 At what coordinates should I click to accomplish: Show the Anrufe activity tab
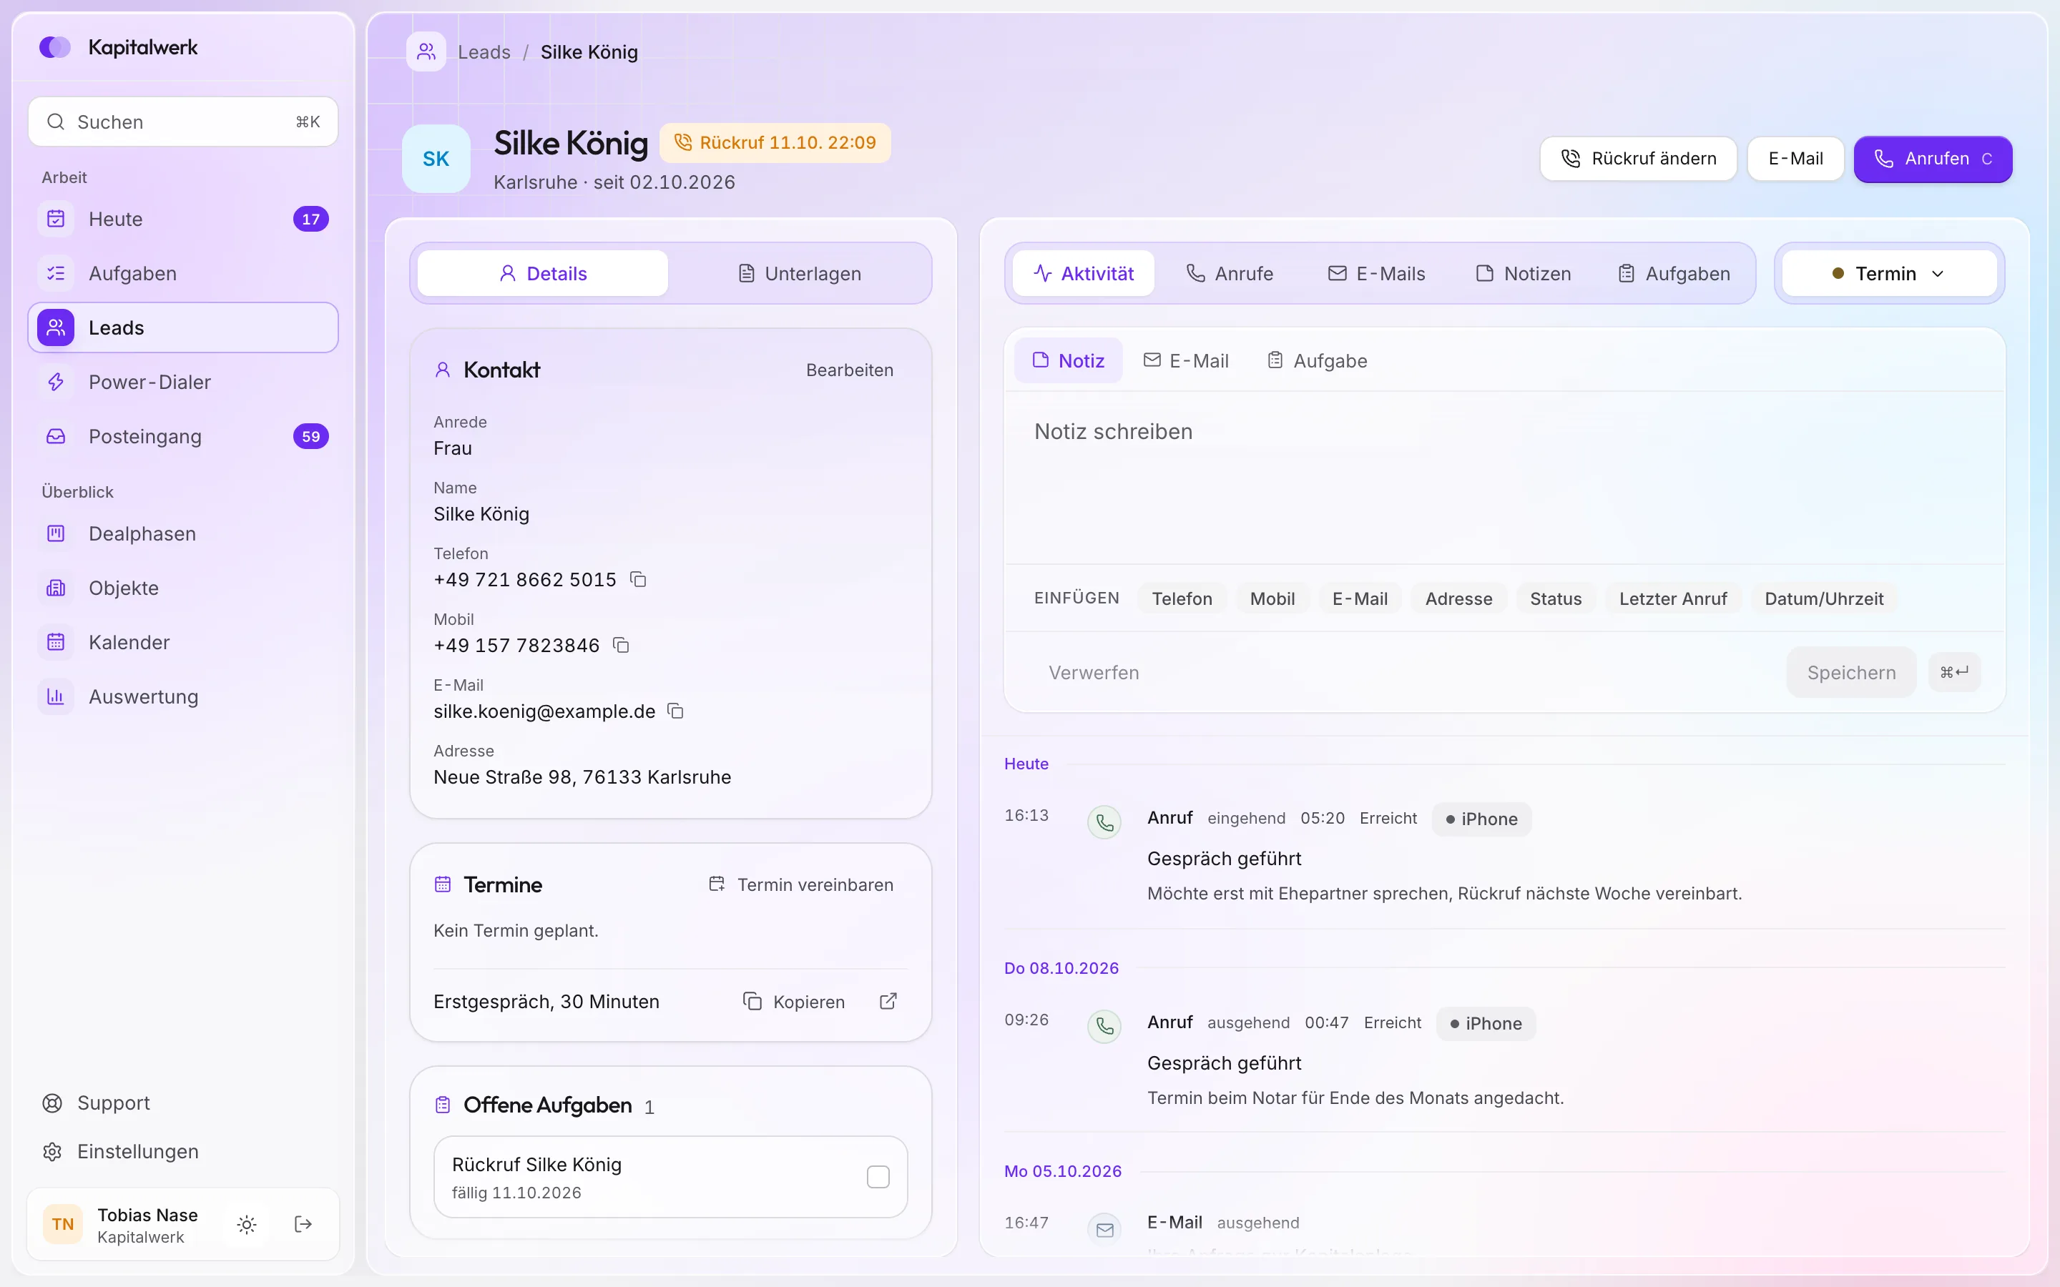point(1229,273)
